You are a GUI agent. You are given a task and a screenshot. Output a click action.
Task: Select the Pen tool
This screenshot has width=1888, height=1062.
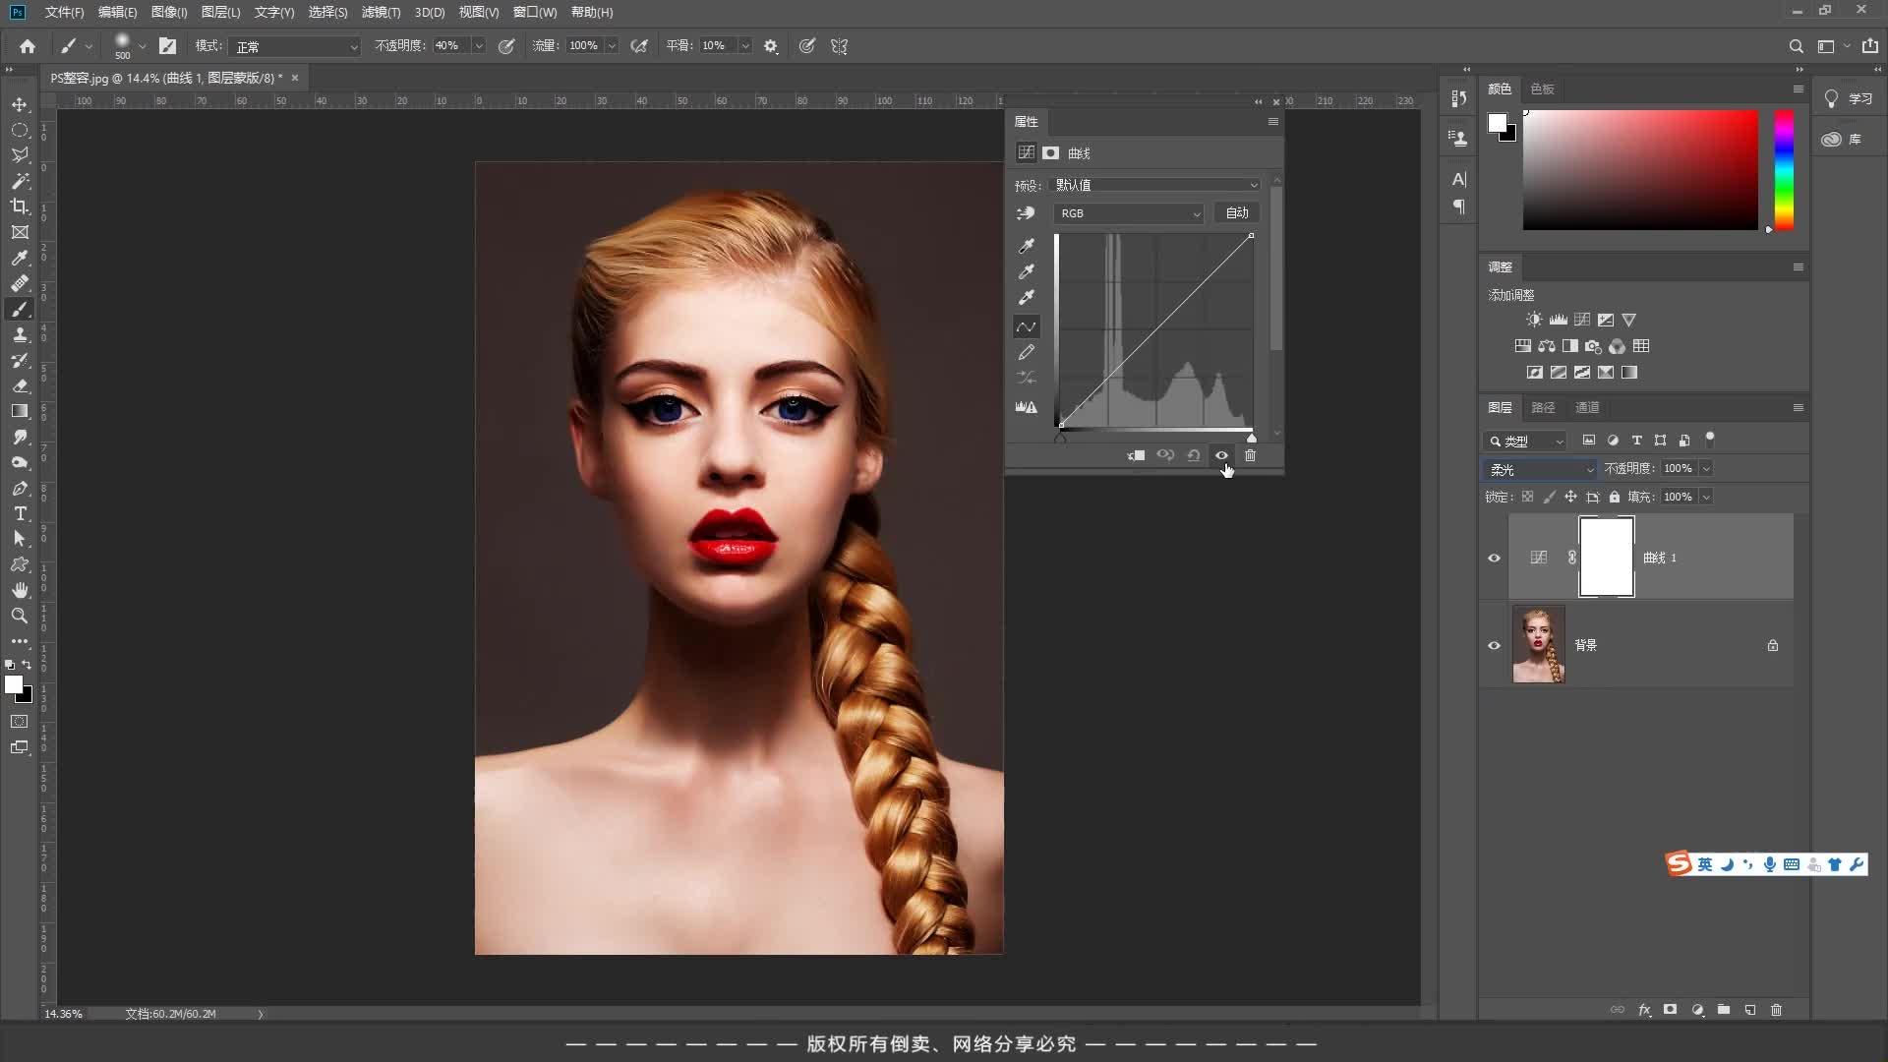[x=20, y=488]
